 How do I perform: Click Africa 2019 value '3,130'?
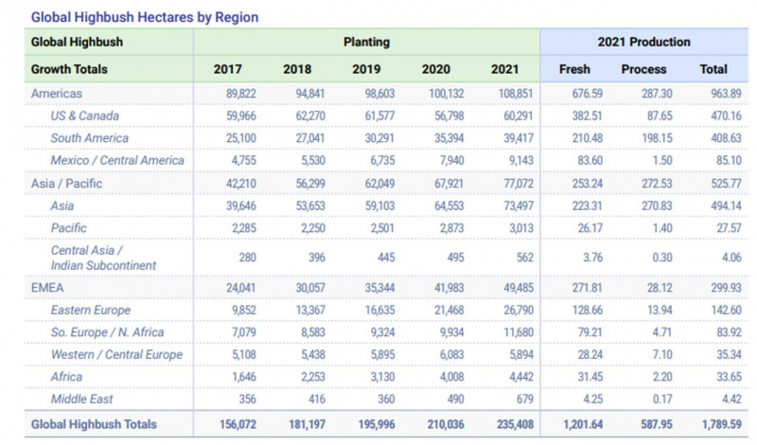382,377
